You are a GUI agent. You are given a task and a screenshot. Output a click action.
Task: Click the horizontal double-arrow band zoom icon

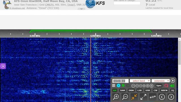(153, 97)
